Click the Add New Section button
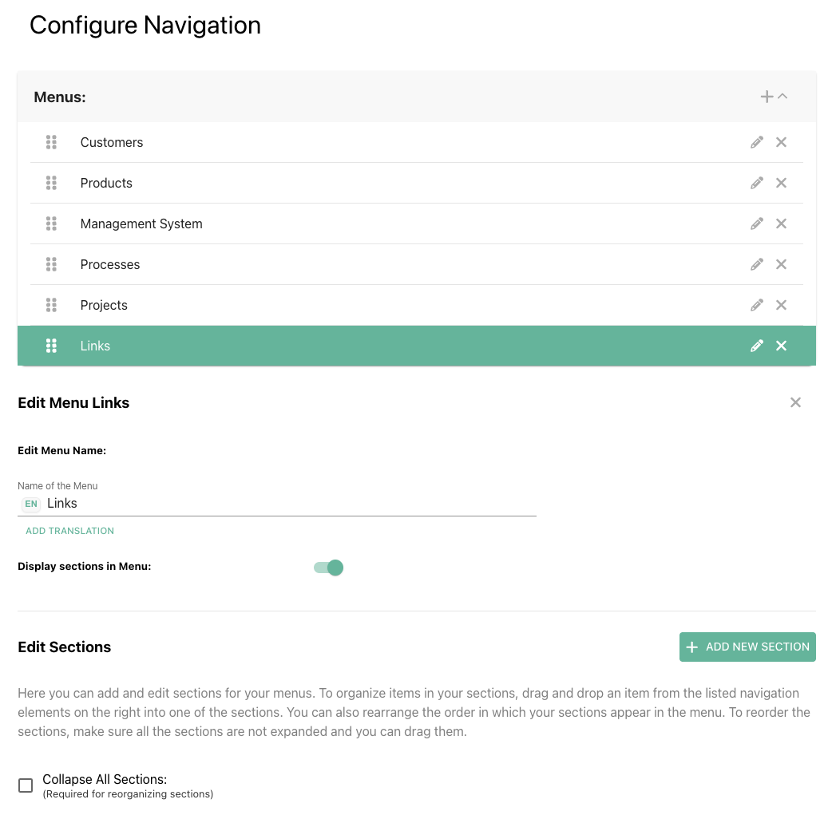This screenshot has width=832, height=815. pos(747,647)
